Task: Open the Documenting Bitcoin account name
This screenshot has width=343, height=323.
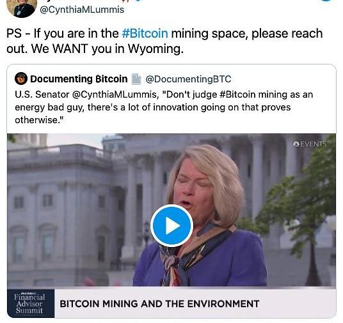Action: coord(79,79)
